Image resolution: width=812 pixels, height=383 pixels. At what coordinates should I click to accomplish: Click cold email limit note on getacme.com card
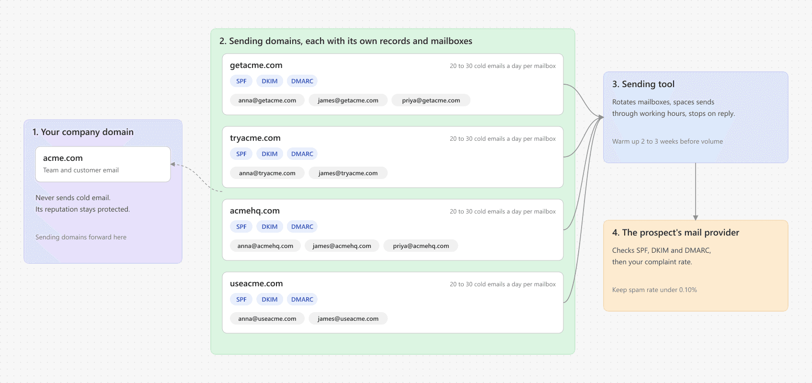click(503, 66)
